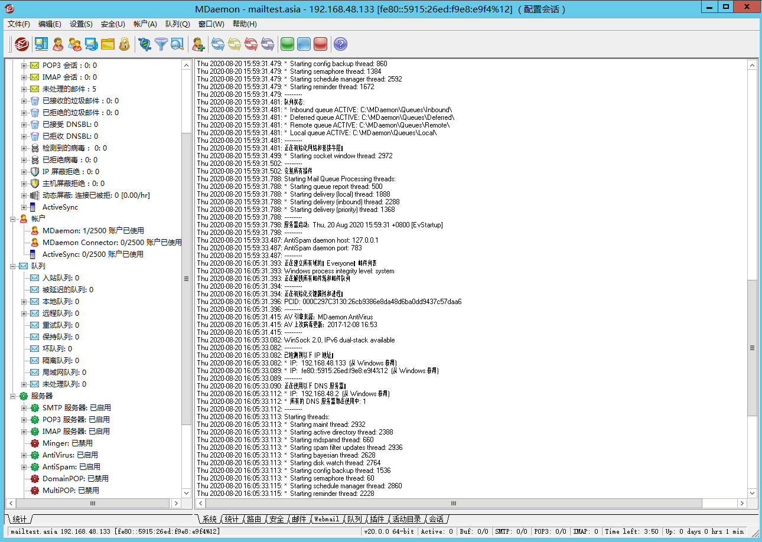Viewport: 762px width, 542px height.
Task: Switch to the 路由 log tab
Action: (x=254, y=519)
